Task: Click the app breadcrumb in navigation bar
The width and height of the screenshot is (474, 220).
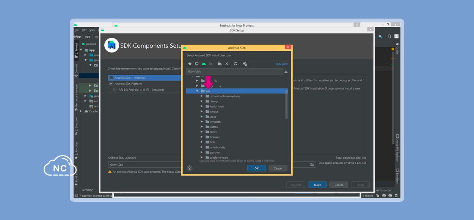Action: [x=88, y=36]
